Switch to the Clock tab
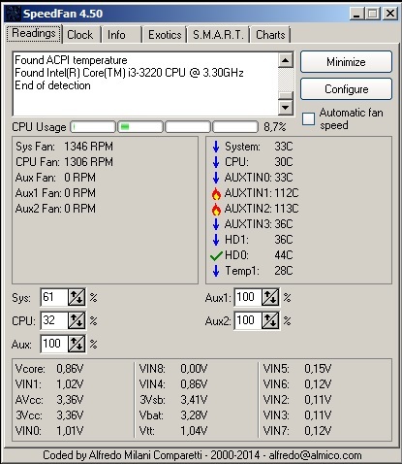The height and width of the screenshot is (464, 402). tap(81, 35)
